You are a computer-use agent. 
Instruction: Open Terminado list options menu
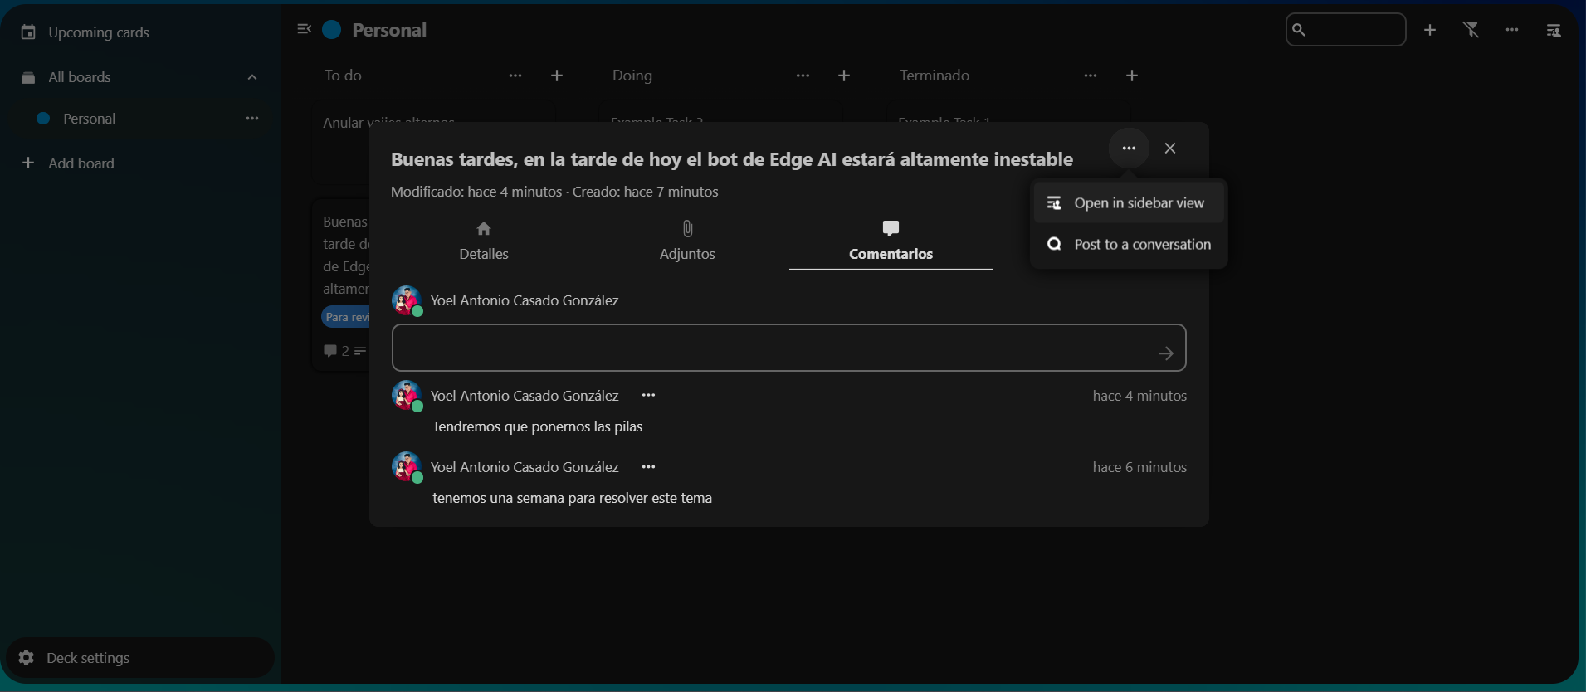1091,76
